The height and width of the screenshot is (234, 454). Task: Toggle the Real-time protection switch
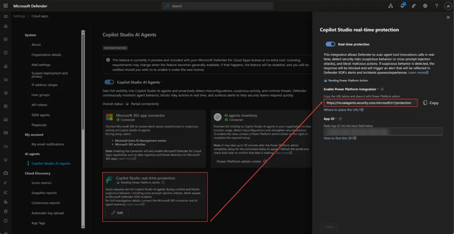pos(330,44)
